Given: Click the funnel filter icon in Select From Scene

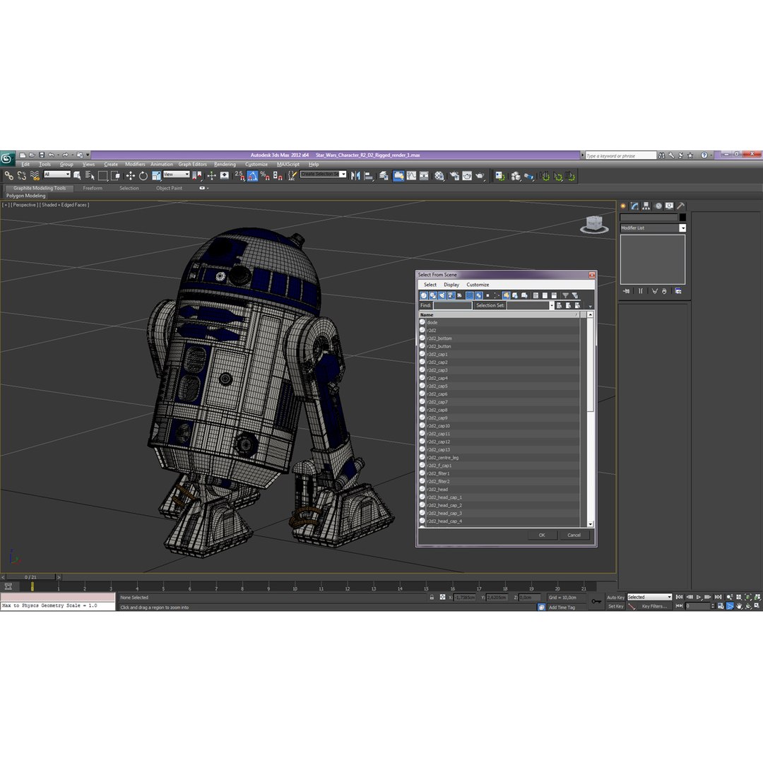Looking at the screenshot, I should click(565, 295).
